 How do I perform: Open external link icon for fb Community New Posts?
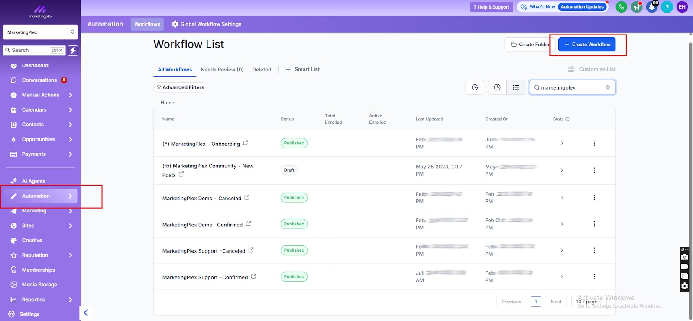[x=181, y=174]
